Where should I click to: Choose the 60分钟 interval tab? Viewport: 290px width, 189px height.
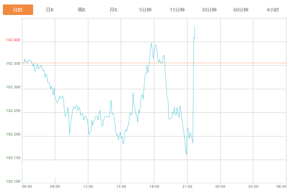tap(241, 10)
